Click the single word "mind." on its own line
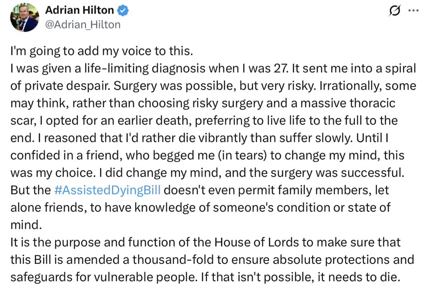 coord(26,225)
